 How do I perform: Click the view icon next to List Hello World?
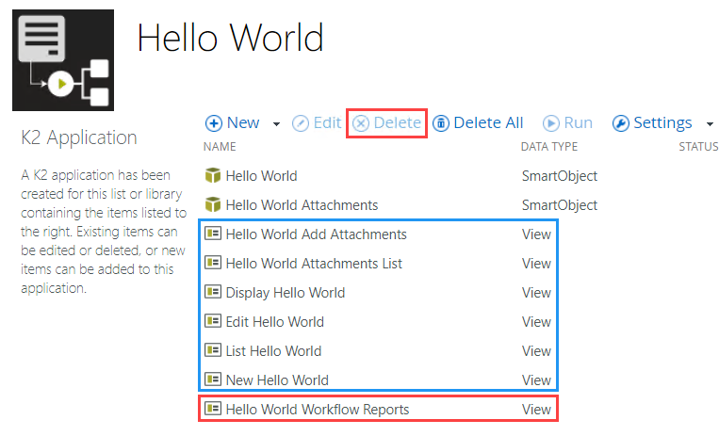coord(213,351)
